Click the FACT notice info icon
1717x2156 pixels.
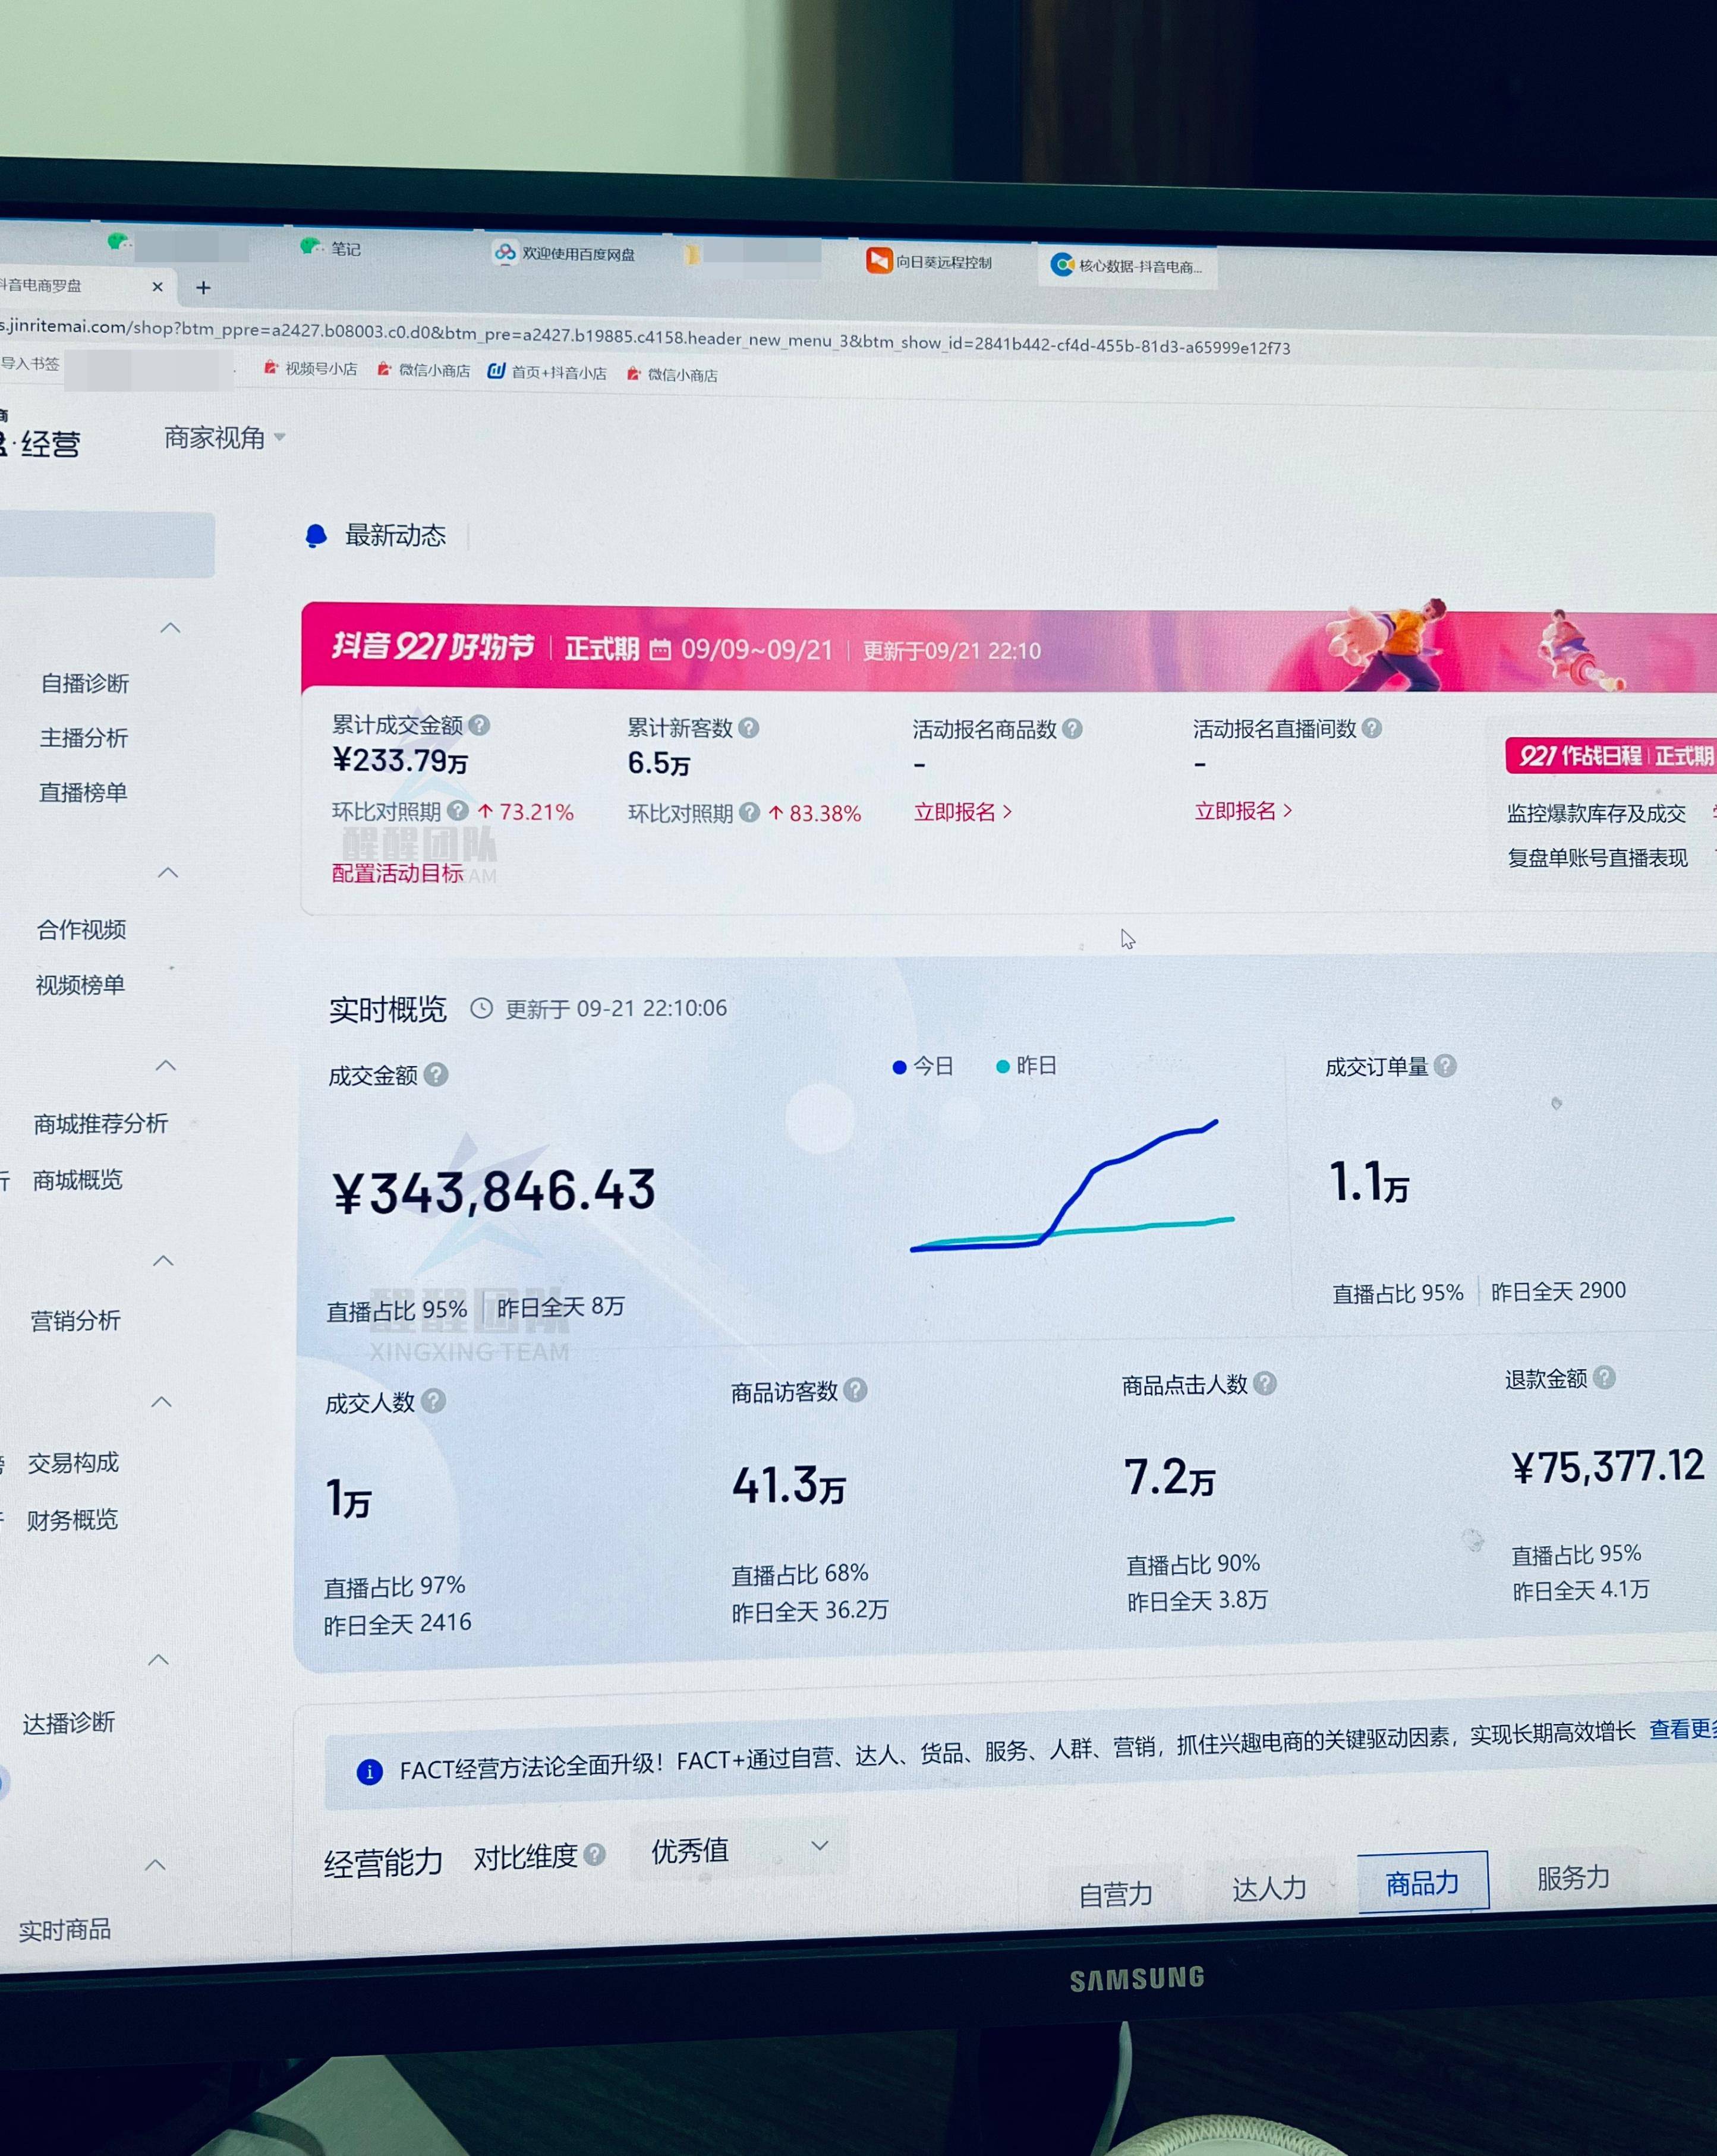click(x=369, y=1772)
